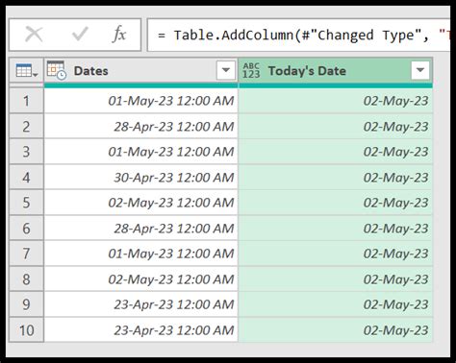The height and width of the screenshot is (363, 456).
Task: Select row number 1
Action: pyautogui.click(x=26, y=101)
